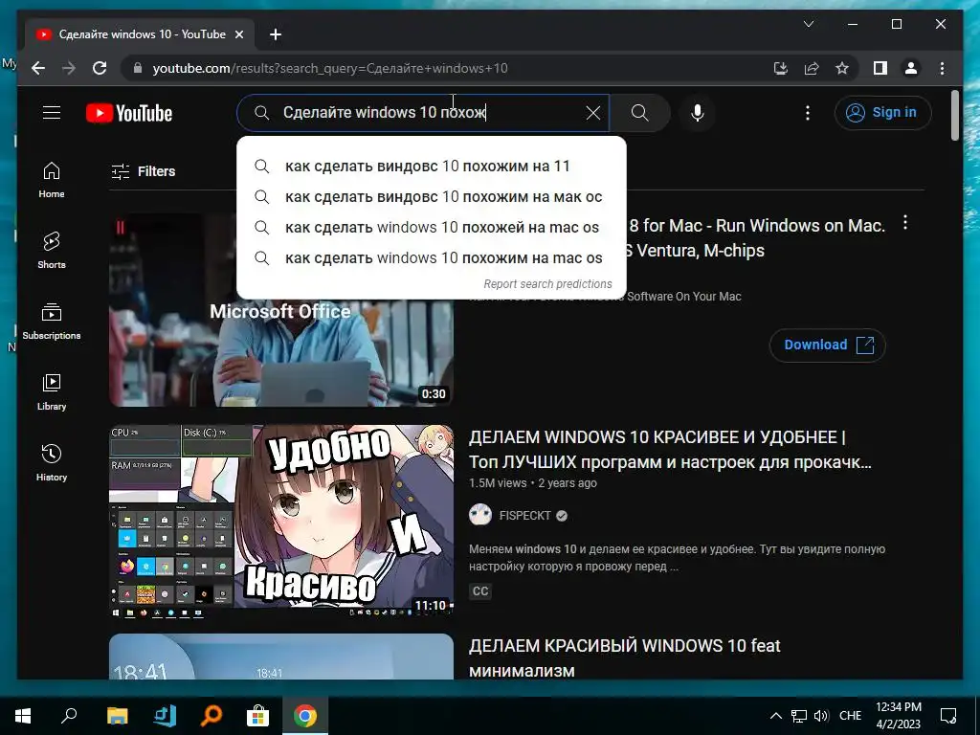
Task: Go to the YouTube logo home page
Action: [x=129, y=113]
